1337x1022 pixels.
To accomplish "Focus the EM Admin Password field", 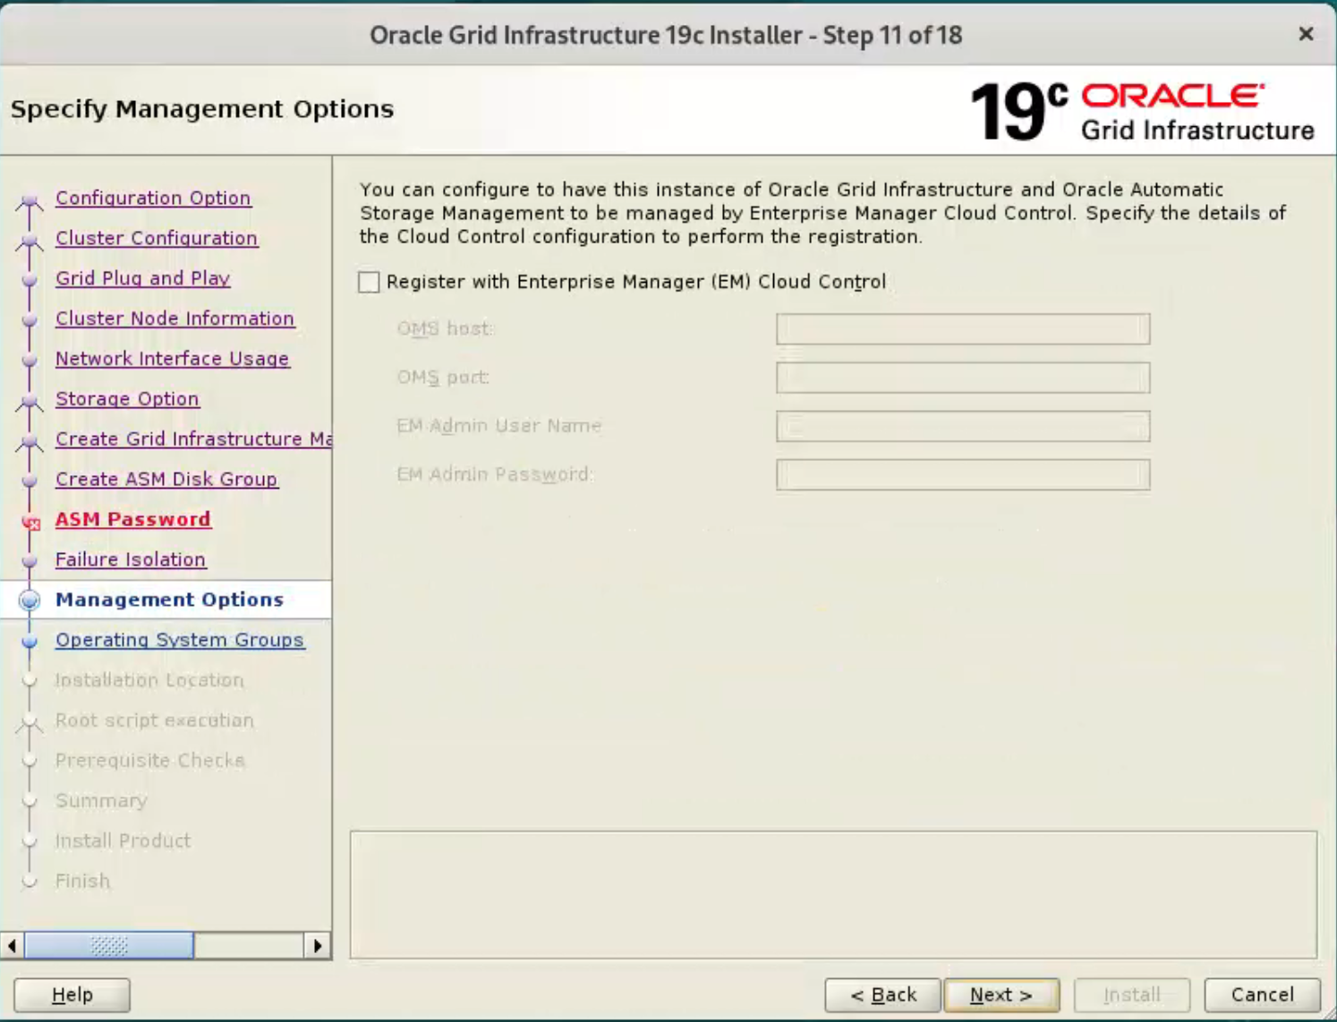I will [x=963, y=474].
